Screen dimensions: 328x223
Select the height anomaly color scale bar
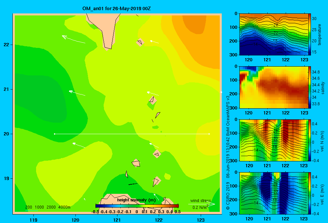click(137, 206)
